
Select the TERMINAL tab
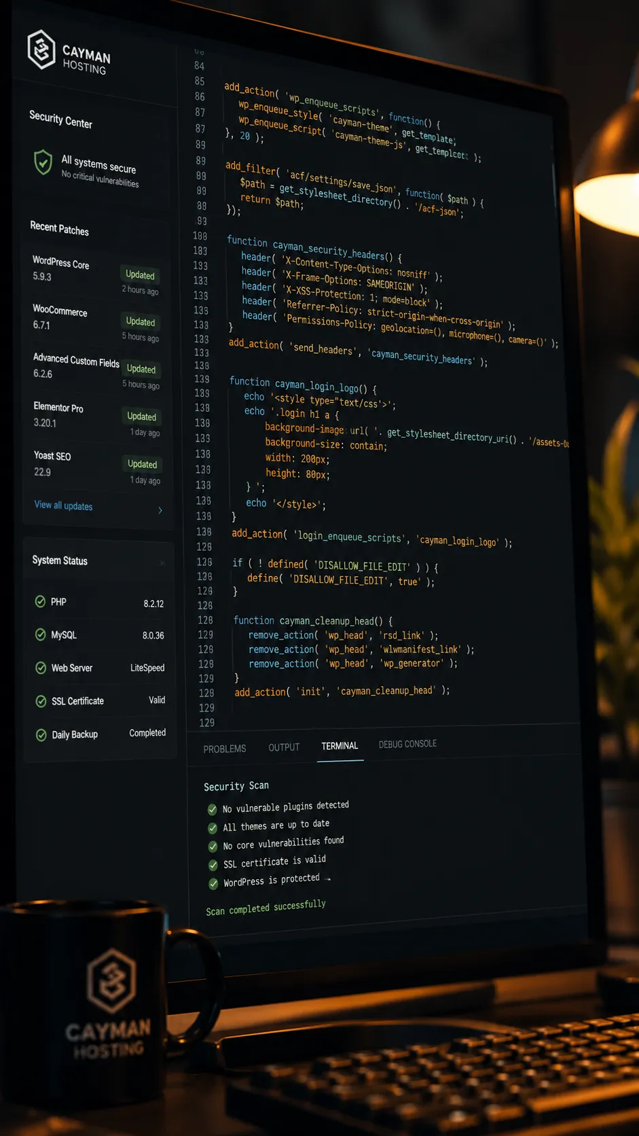[x=340, y=746]
